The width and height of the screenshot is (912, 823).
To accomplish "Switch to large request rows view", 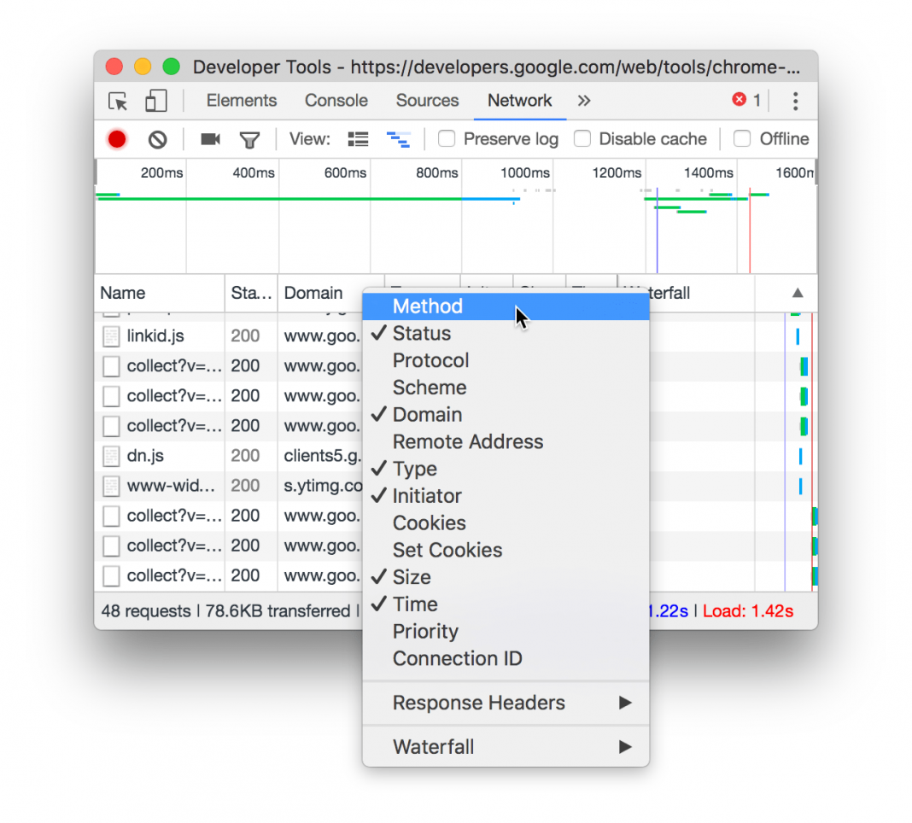I will coord(358,138).
